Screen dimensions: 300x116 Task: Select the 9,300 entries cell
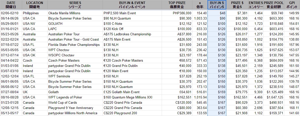256,92
